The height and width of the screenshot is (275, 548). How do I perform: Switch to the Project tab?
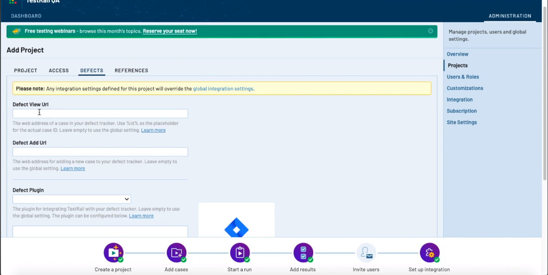point(26,70)
